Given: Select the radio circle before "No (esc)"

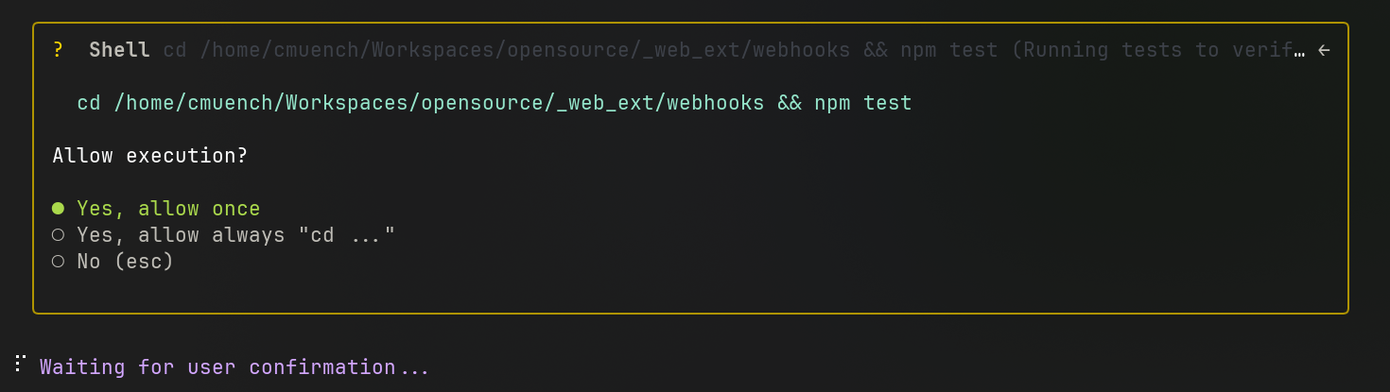Looking at the screenshot, I should (x=58, y=261).
